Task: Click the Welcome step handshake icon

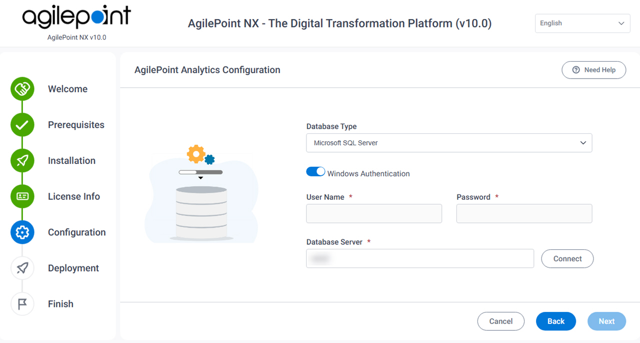Action: 22,89
